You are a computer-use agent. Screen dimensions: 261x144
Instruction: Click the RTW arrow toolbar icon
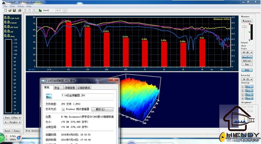point(29,11)
